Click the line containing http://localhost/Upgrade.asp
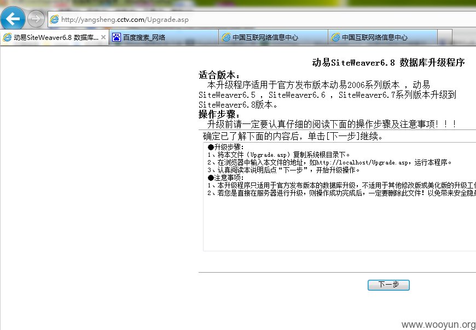 tap(330, 162)
